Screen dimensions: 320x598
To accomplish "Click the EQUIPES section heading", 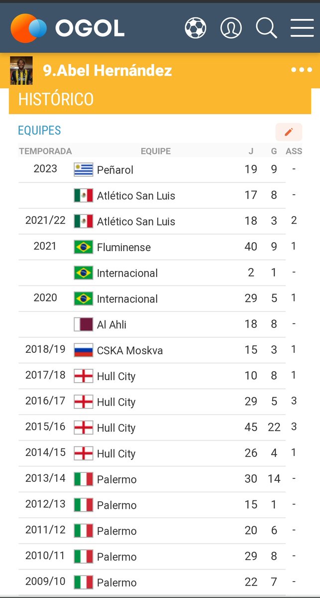I will coord(39,131).
